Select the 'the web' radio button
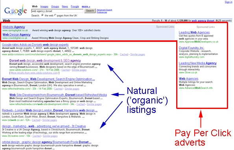The height and width of the screenshot is (150, 234). click(42, 15)
